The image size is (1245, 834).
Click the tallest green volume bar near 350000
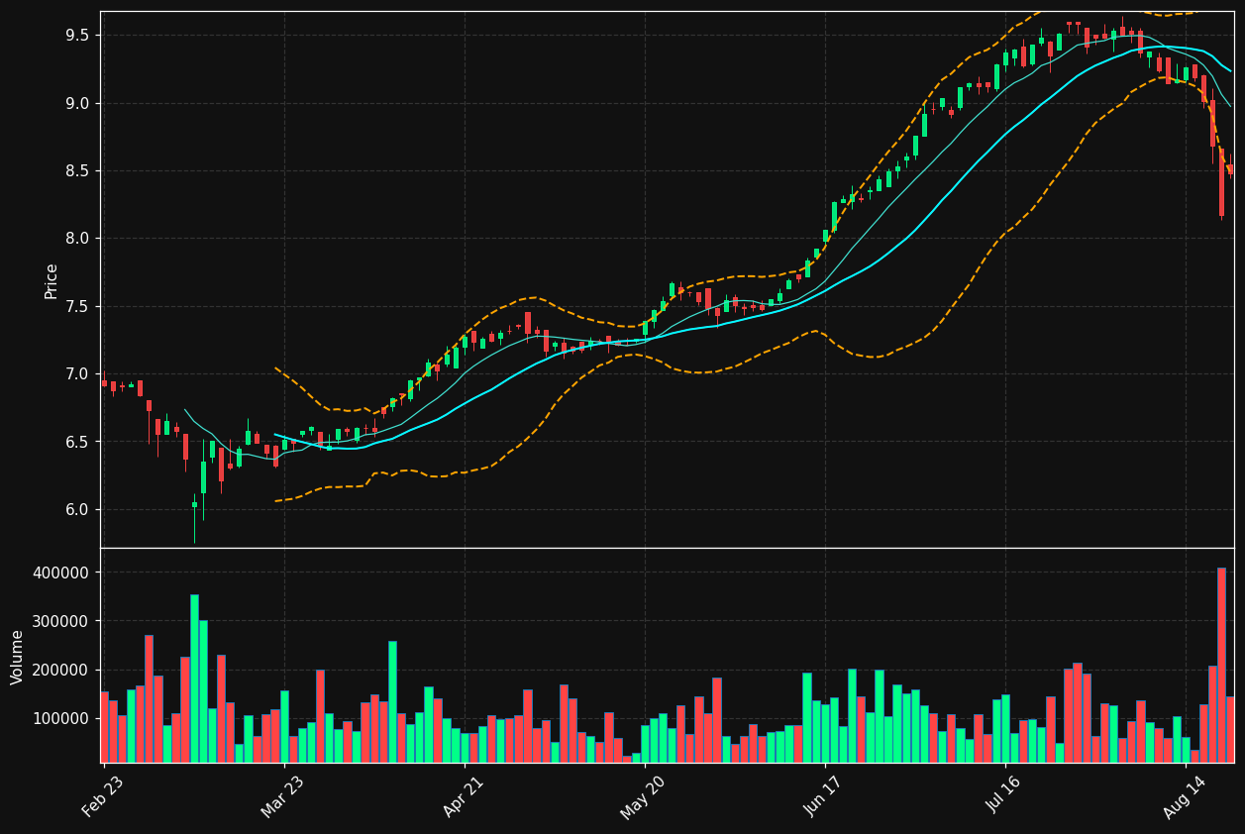(x=194, y=678)
